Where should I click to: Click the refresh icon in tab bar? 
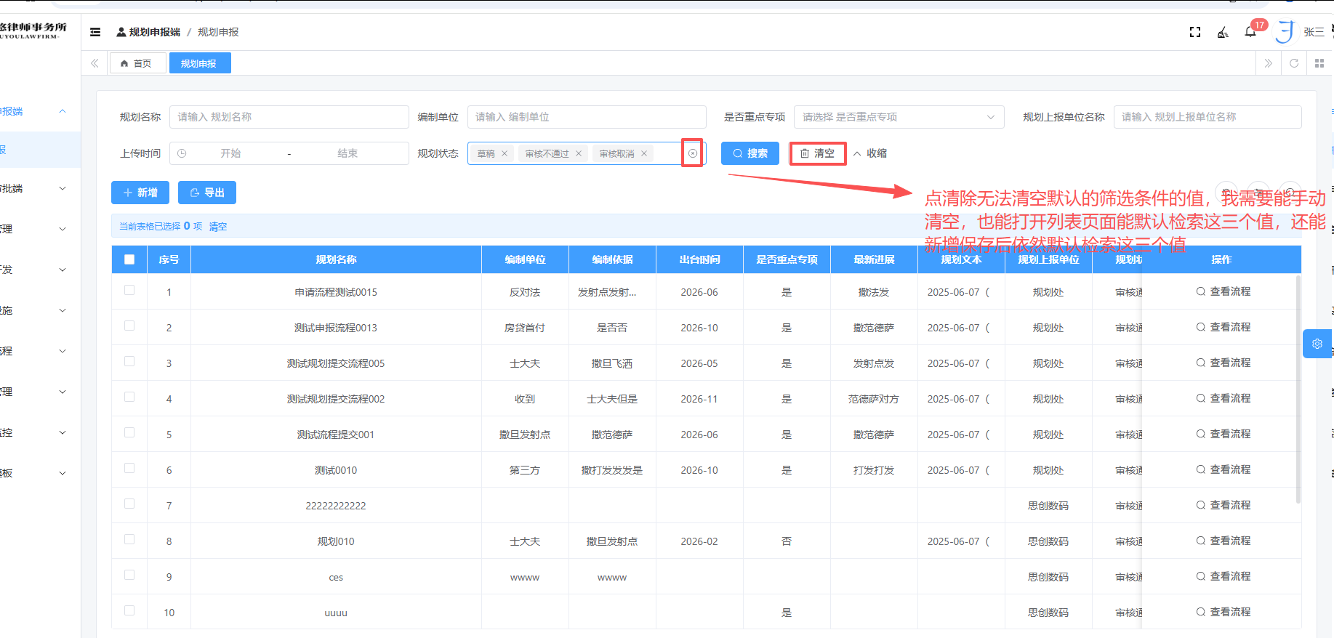coord(1294,63)
